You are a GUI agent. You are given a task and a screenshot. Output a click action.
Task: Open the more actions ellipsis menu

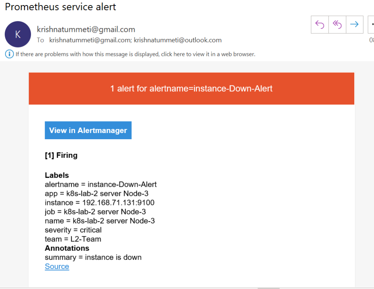(371, 24)
